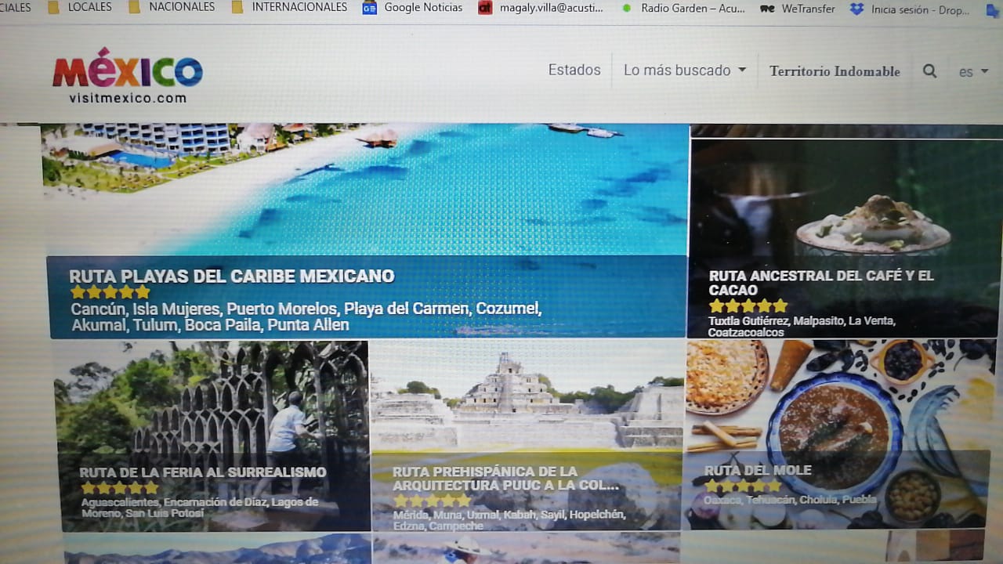
Task: Click the Visit México logo
Action: [128, 78]
